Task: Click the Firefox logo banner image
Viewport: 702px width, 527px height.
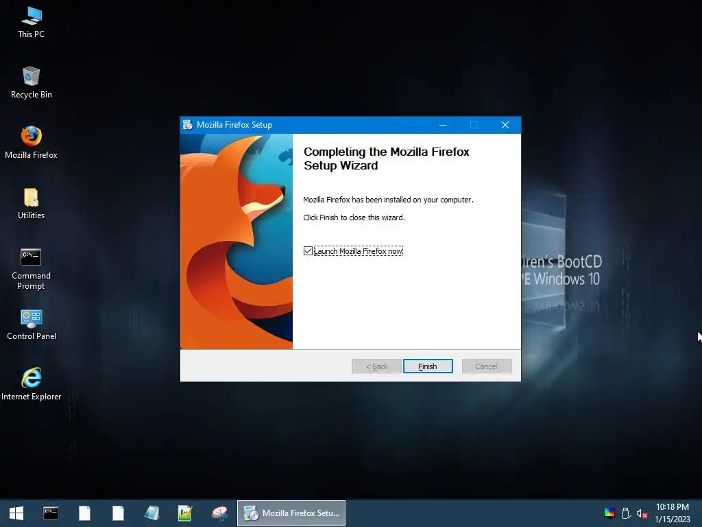Action: [x=237, y=242]
